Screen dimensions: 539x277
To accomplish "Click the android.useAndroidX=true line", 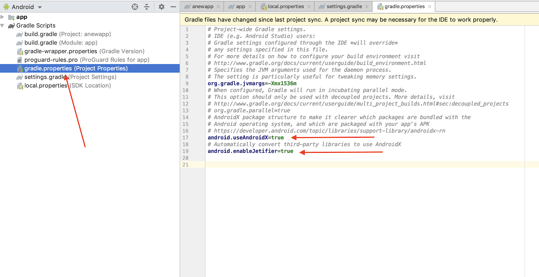I will click(246, 138).
